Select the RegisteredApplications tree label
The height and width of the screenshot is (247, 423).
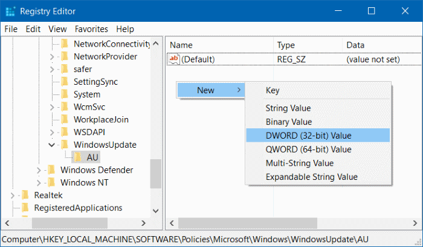78,208
